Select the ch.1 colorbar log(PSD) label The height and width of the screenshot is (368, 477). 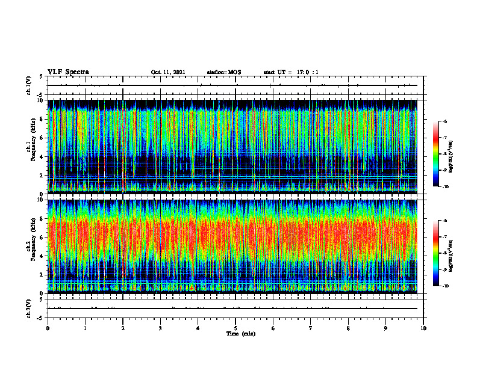[x=451, y=157]
